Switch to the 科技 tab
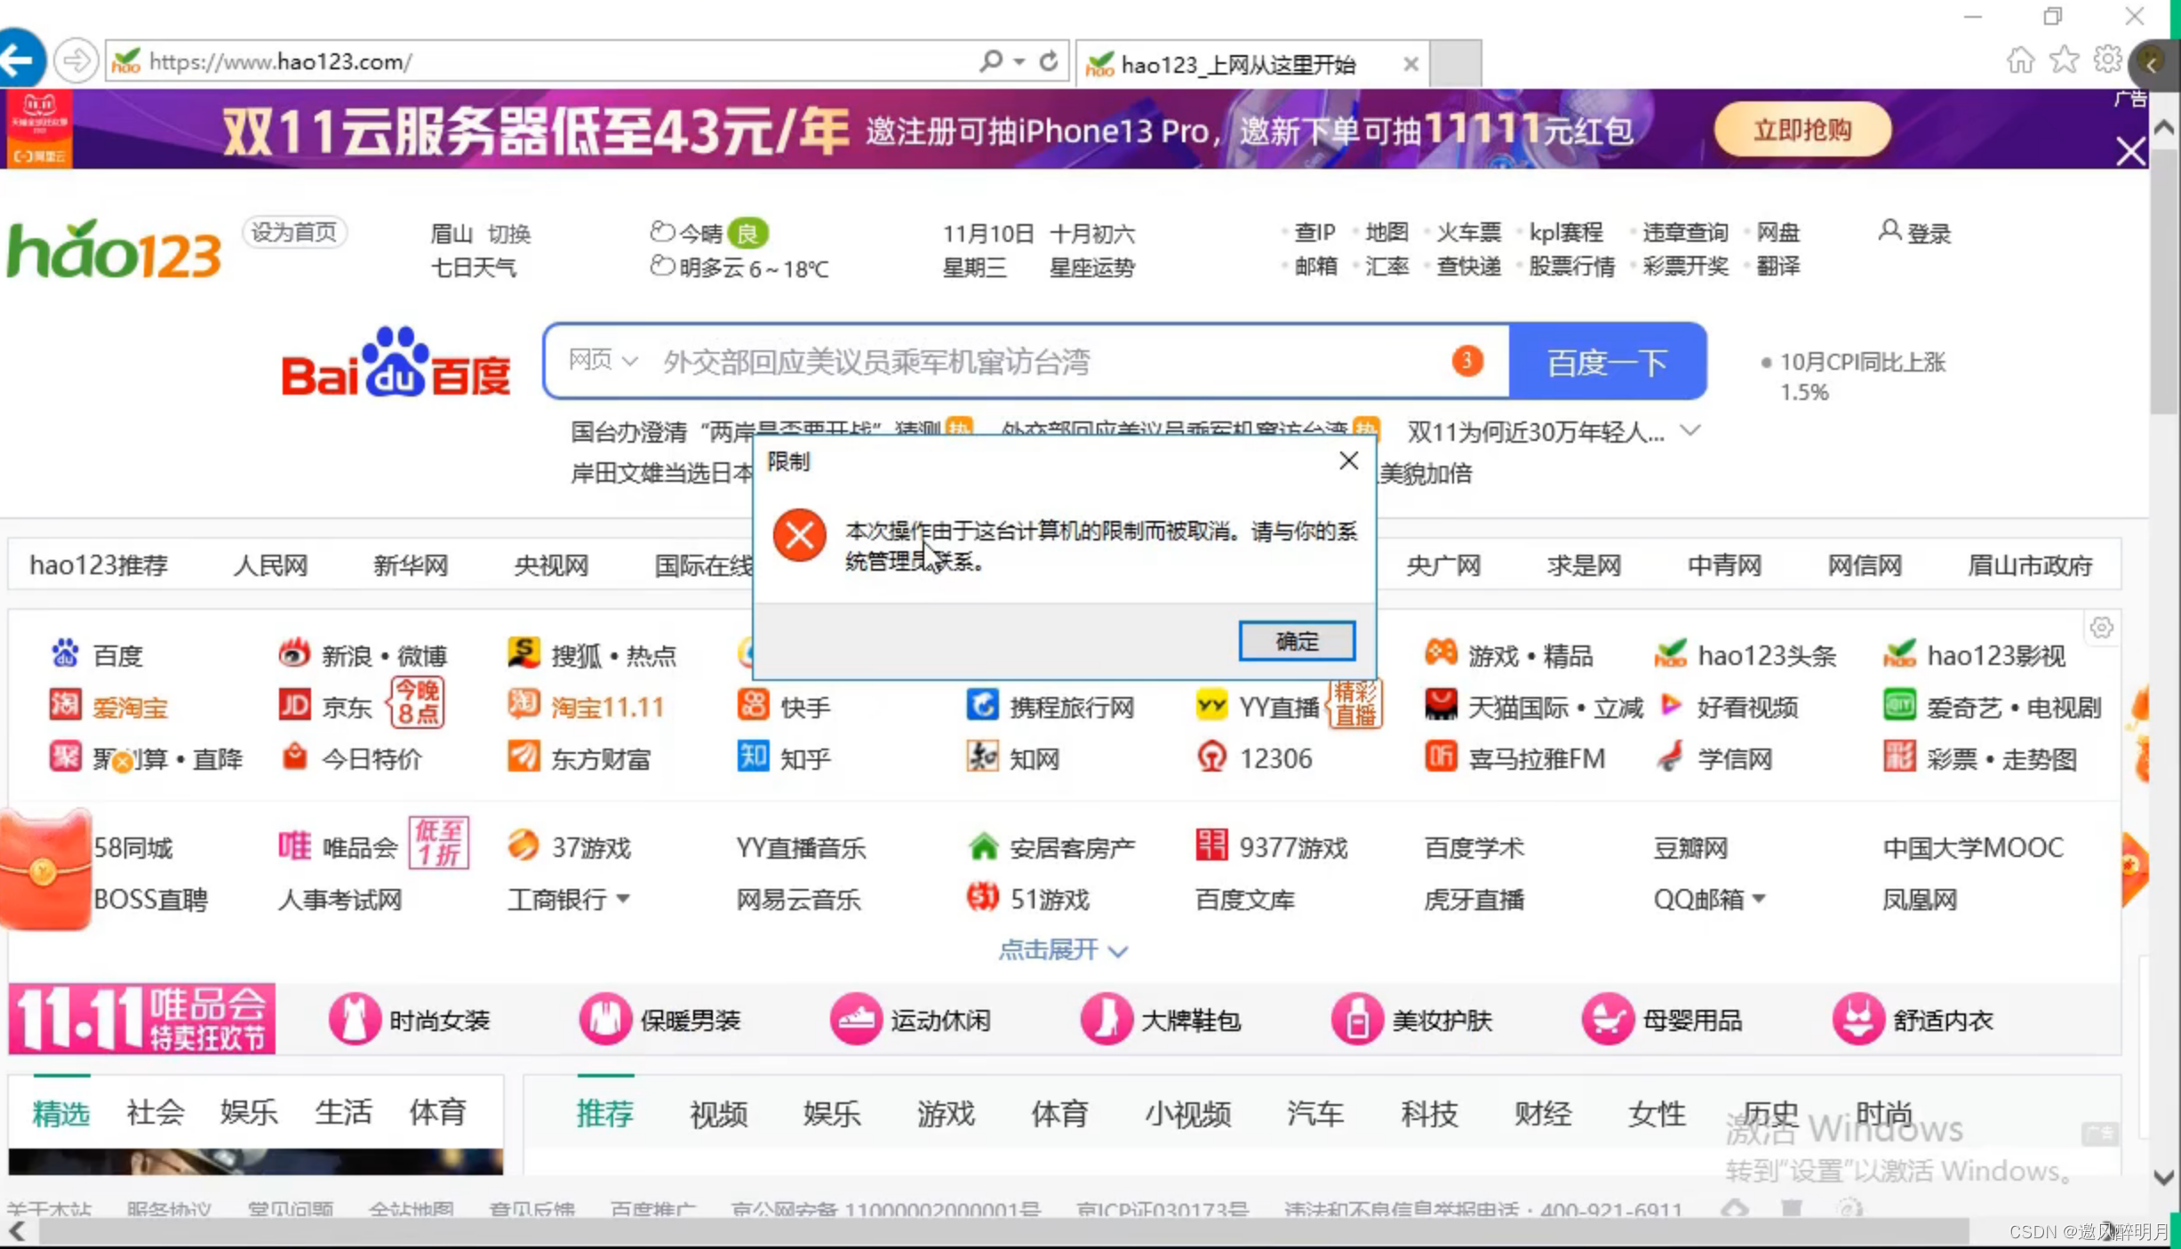 [x=1428, y=1113]
